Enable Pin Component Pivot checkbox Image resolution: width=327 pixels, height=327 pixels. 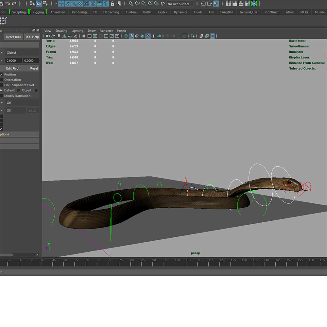1,85
